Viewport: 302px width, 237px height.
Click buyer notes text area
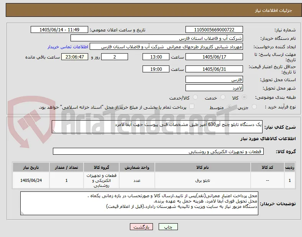(139, 203)
